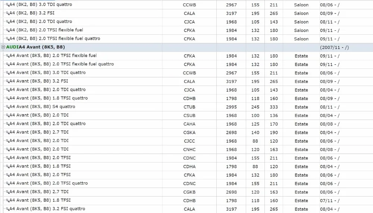Click magnifier icon for A4 Avant 3.2 FSI Estate
This screenshot has width=373, height=213.
click(7, 81)
